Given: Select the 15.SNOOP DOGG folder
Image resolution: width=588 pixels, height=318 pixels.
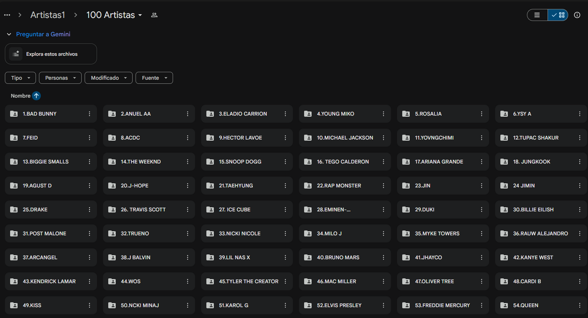Looking at the screenshot, I should click(247, 162).
